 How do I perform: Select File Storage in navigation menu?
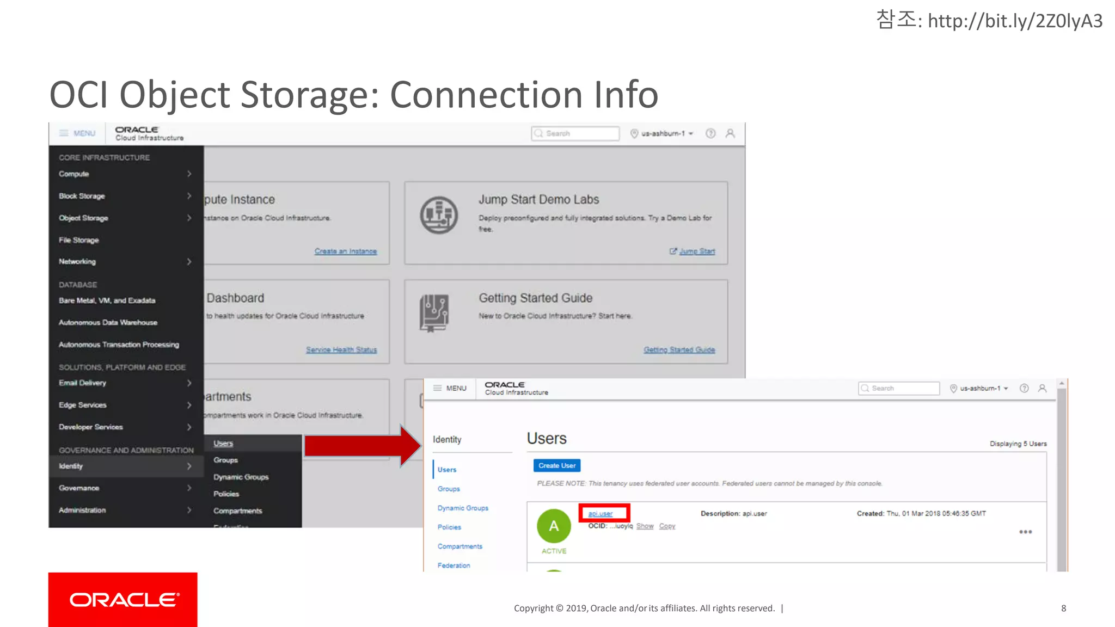pyautogui.click(x=79, y=240)
